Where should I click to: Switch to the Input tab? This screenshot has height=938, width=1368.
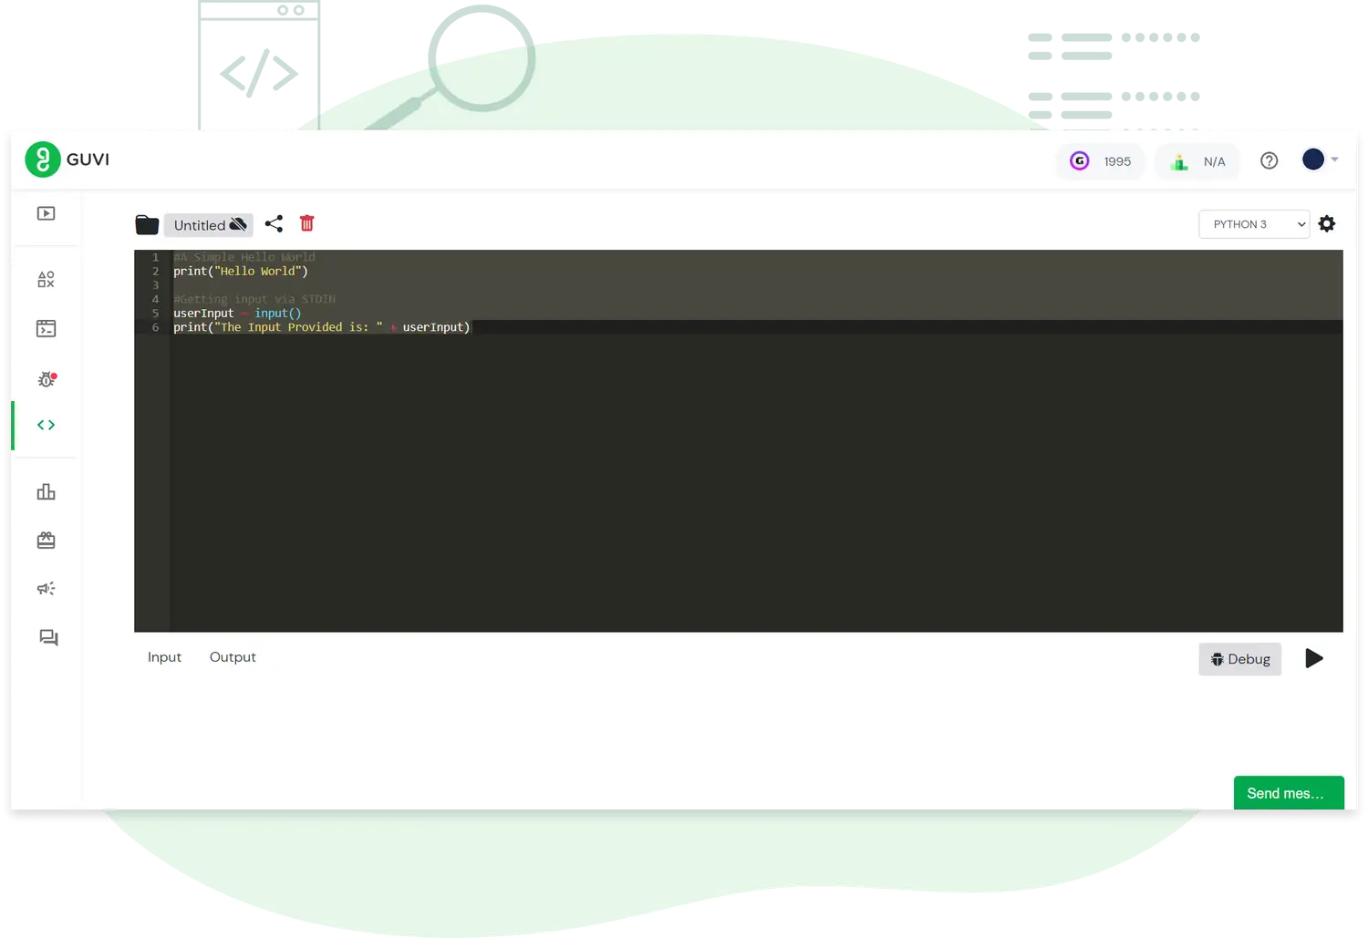(164, 657)
